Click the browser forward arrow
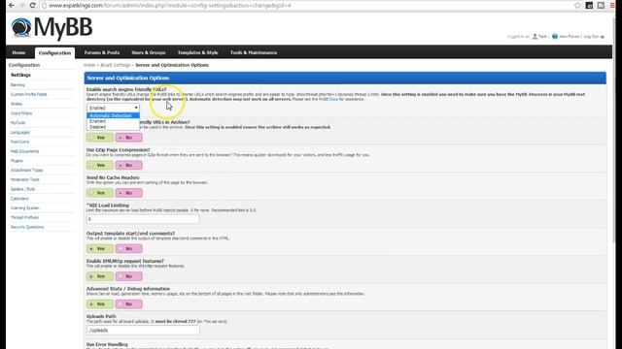The image size is (622, 349). pyautogui.click(x=22, y=5)
